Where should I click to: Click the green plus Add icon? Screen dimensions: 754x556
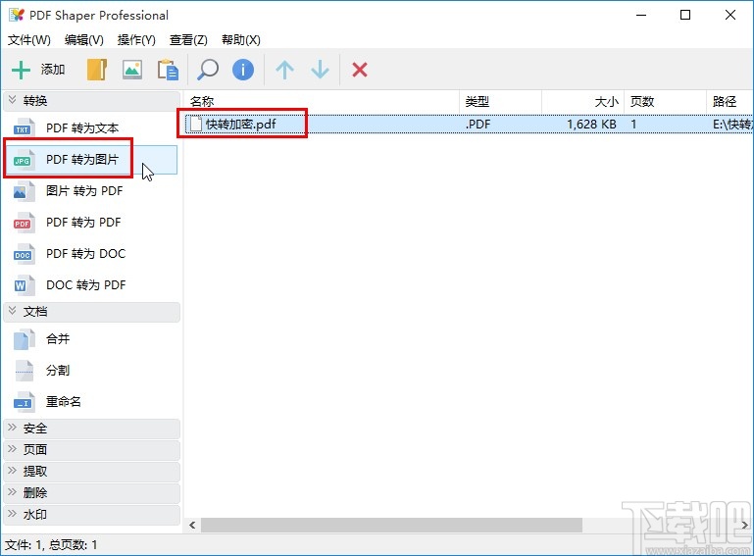tap(21, 71)
